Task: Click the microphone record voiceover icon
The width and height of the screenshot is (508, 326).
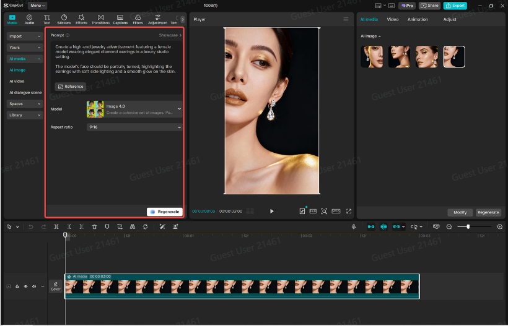Action: (354, 227)
